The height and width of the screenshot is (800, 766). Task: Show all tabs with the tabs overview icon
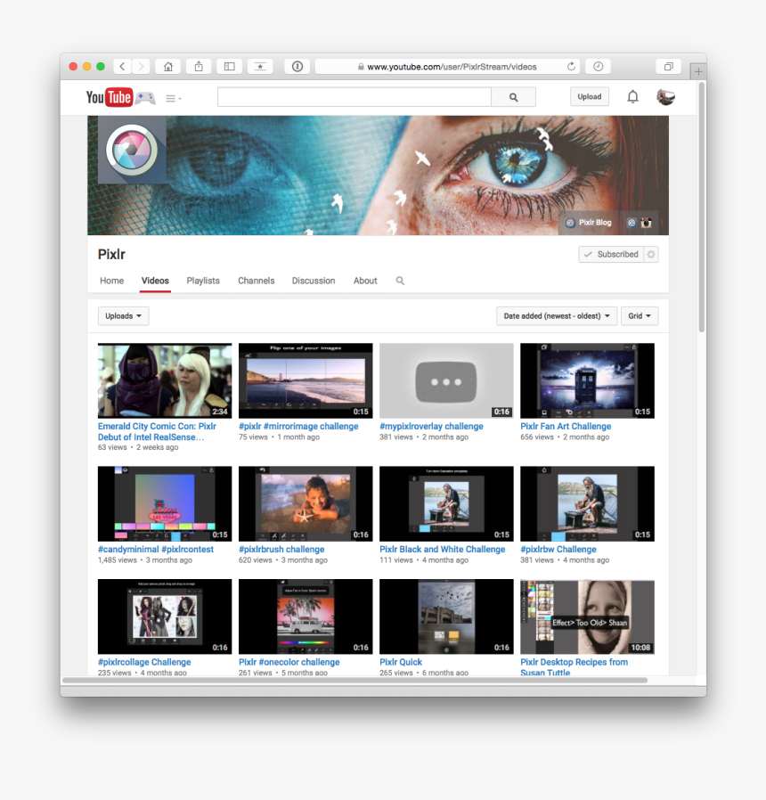[x=669, y=66]
